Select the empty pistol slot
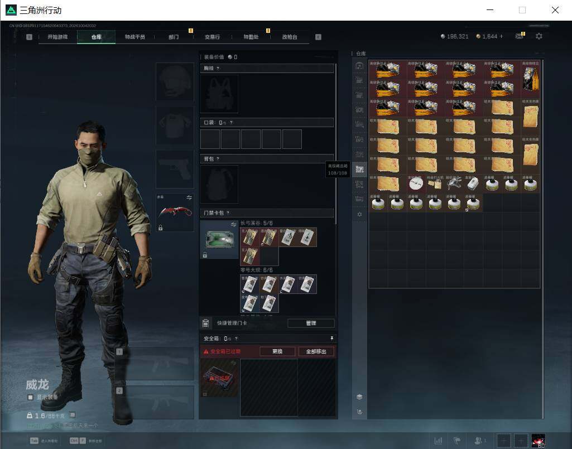Viewport: 572px width, 449px height. click(x=175, y=169)
